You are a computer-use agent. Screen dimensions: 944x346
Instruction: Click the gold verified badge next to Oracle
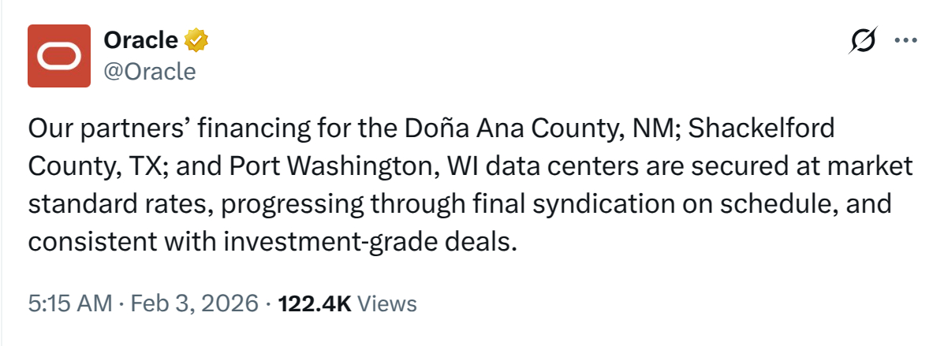196,39
